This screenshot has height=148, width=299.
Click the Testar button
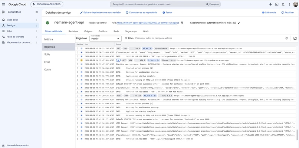click(167, 13)
